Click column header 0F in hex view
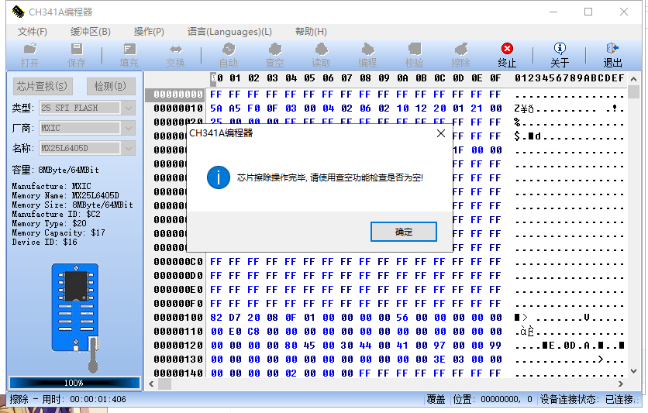 (x=495, y=78)
